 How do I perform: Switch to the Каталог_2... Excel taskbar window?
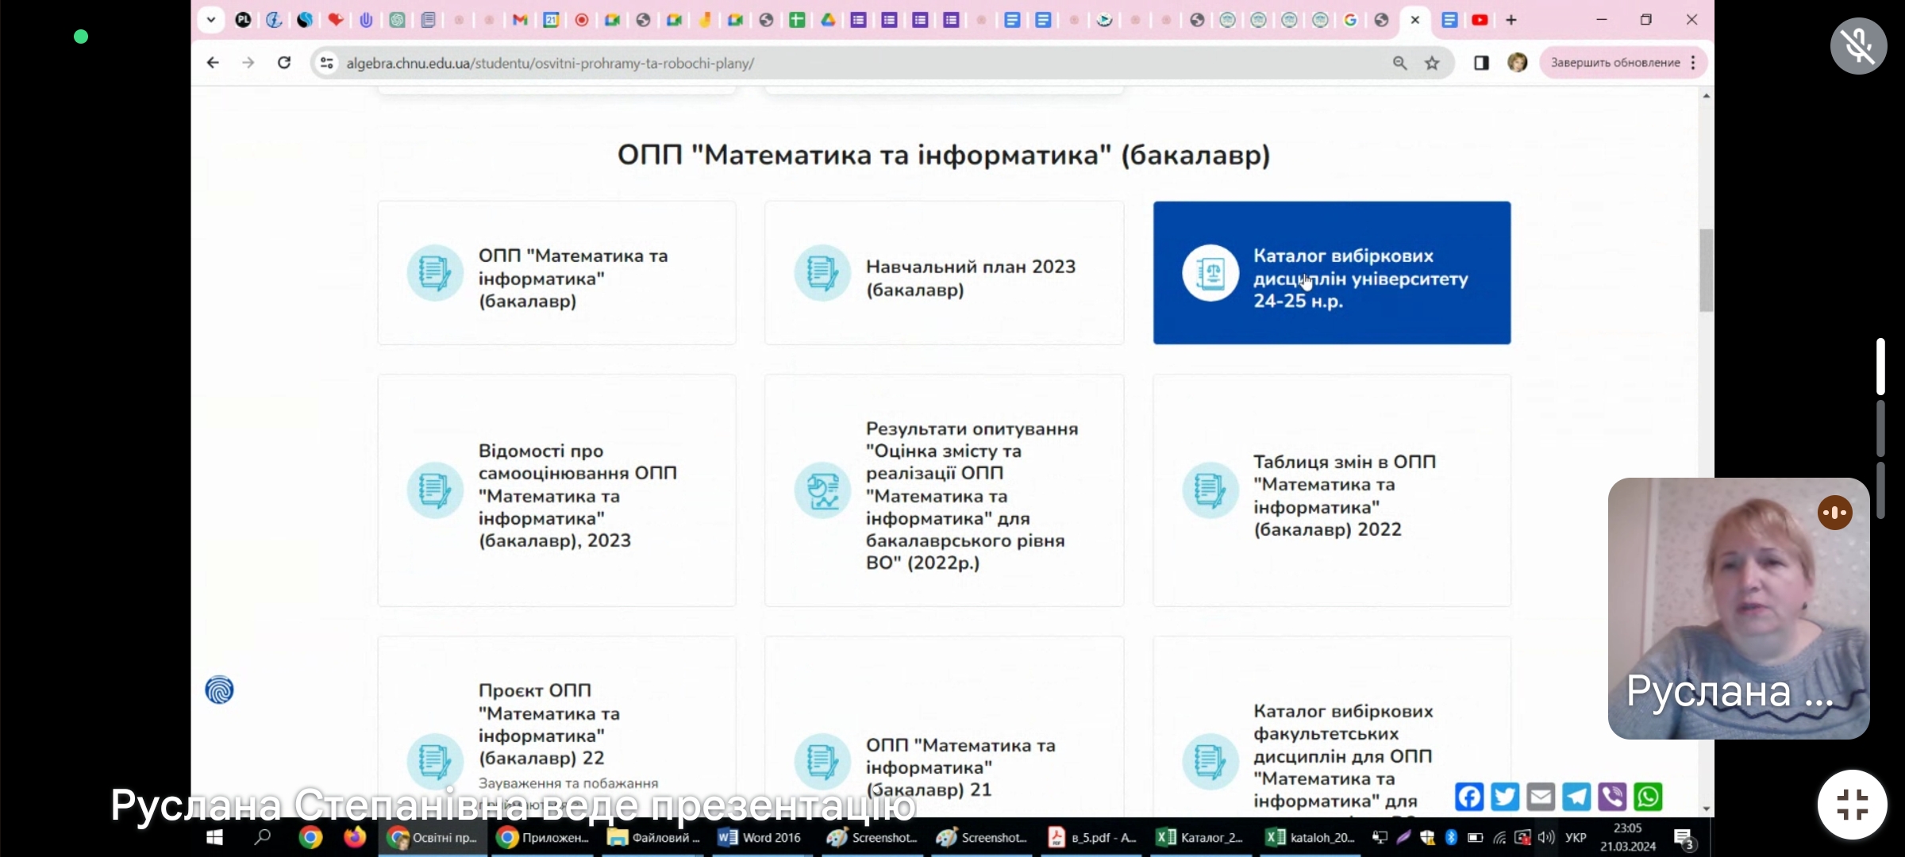[x=1199, y=837]
